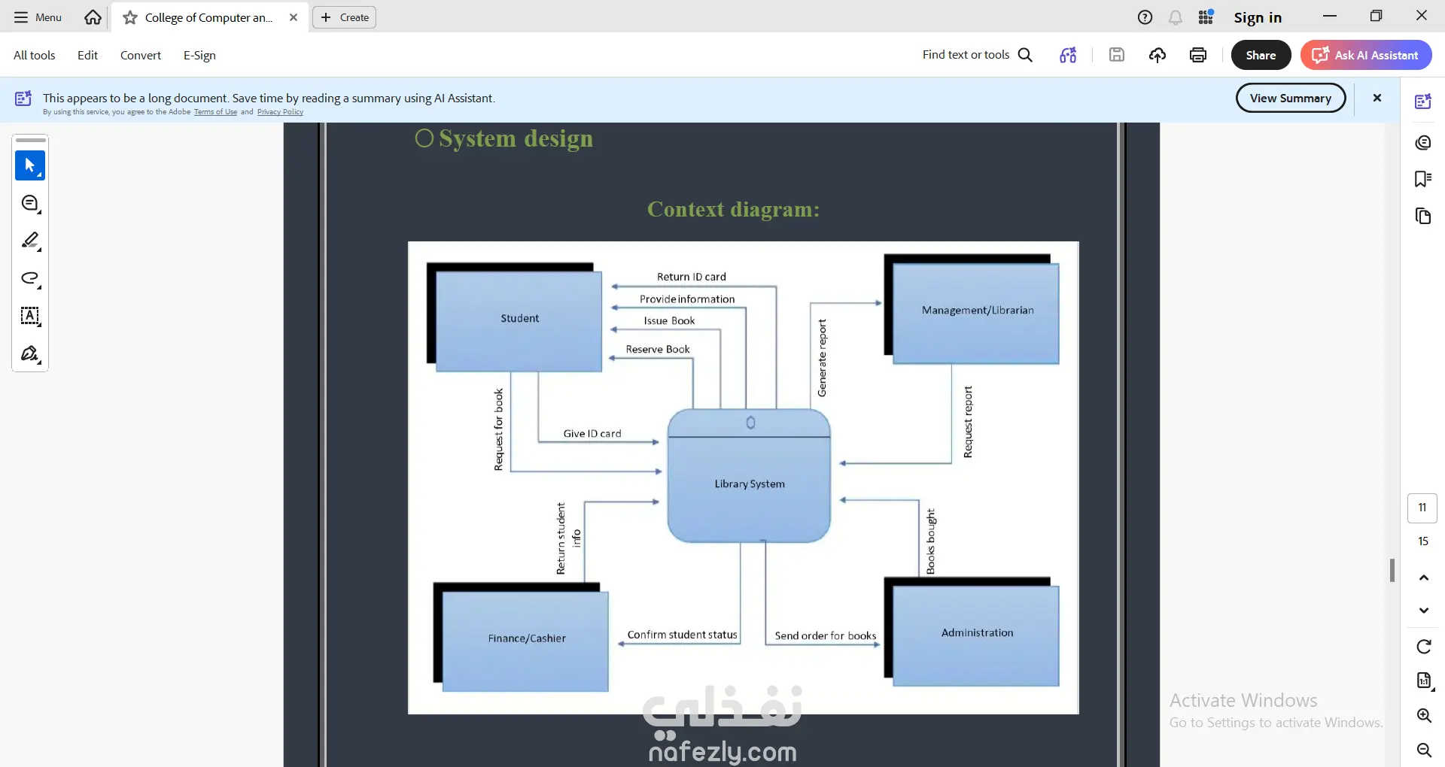
Task: Open the Edit menu
Action: 87,55
